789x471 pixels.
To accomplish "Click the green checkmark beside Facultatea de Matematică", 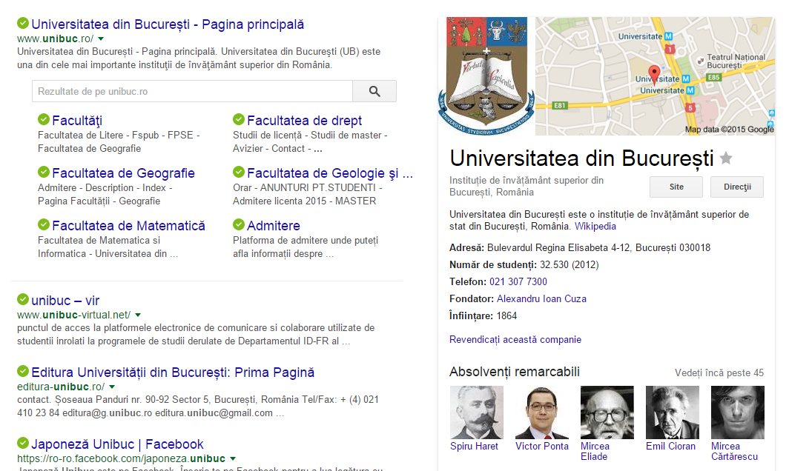I will pos(44,224).
